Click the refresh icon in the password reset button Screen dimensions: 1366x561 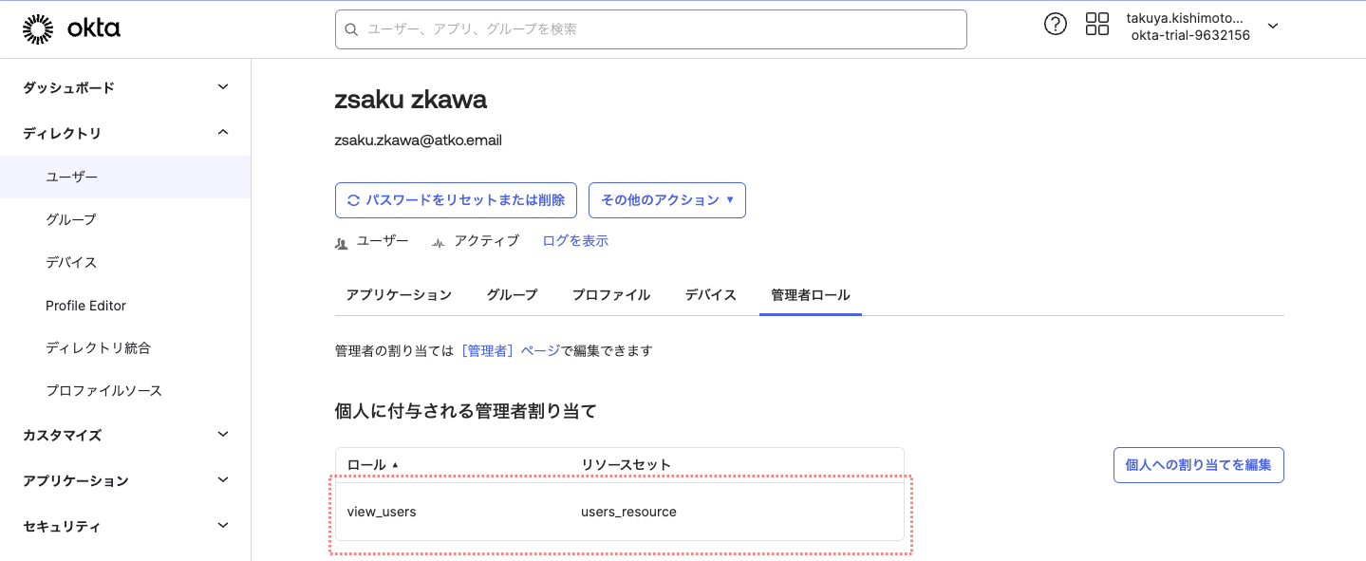coord(353,199)
